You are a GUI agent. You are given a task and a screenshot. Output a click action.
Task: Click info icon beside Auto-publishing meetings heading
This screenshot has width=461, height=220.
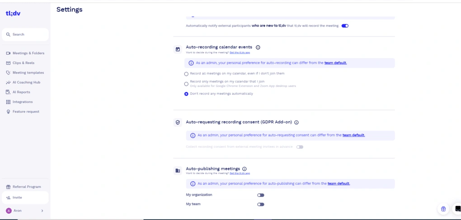coord(245,169)
